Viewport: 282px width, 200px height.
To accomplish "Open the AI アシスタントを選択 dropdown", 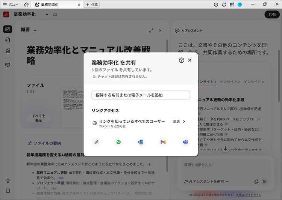I will point(206,182).
